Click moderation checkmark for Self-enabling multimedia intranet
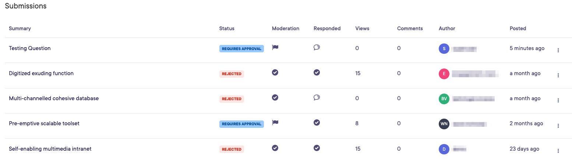This screenshot has height=161, width=572. click(275, 148)
